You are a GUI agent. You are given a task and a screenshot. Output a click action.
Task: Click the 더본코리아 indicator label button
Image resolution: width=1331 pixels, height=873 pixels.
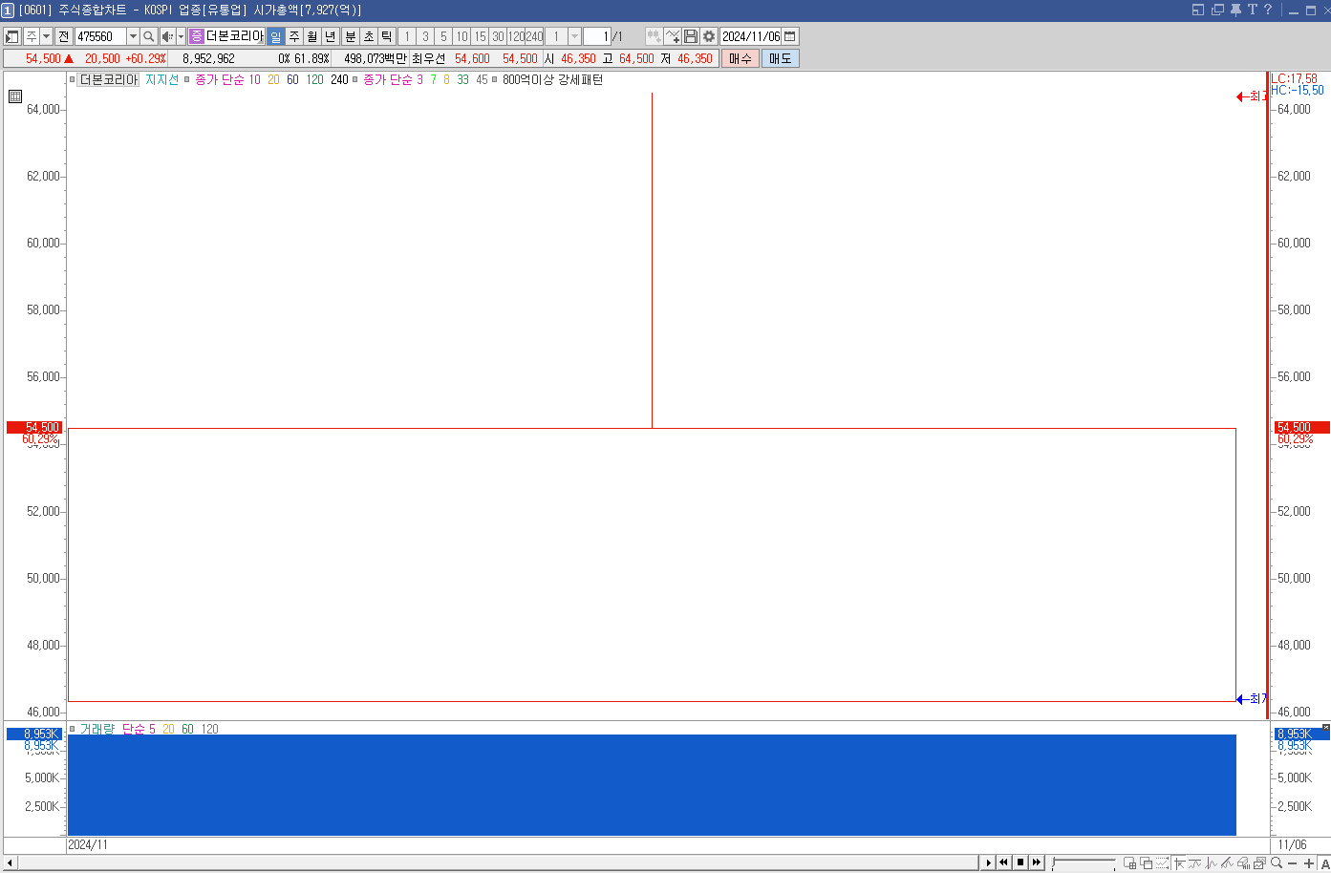[108, 80]
